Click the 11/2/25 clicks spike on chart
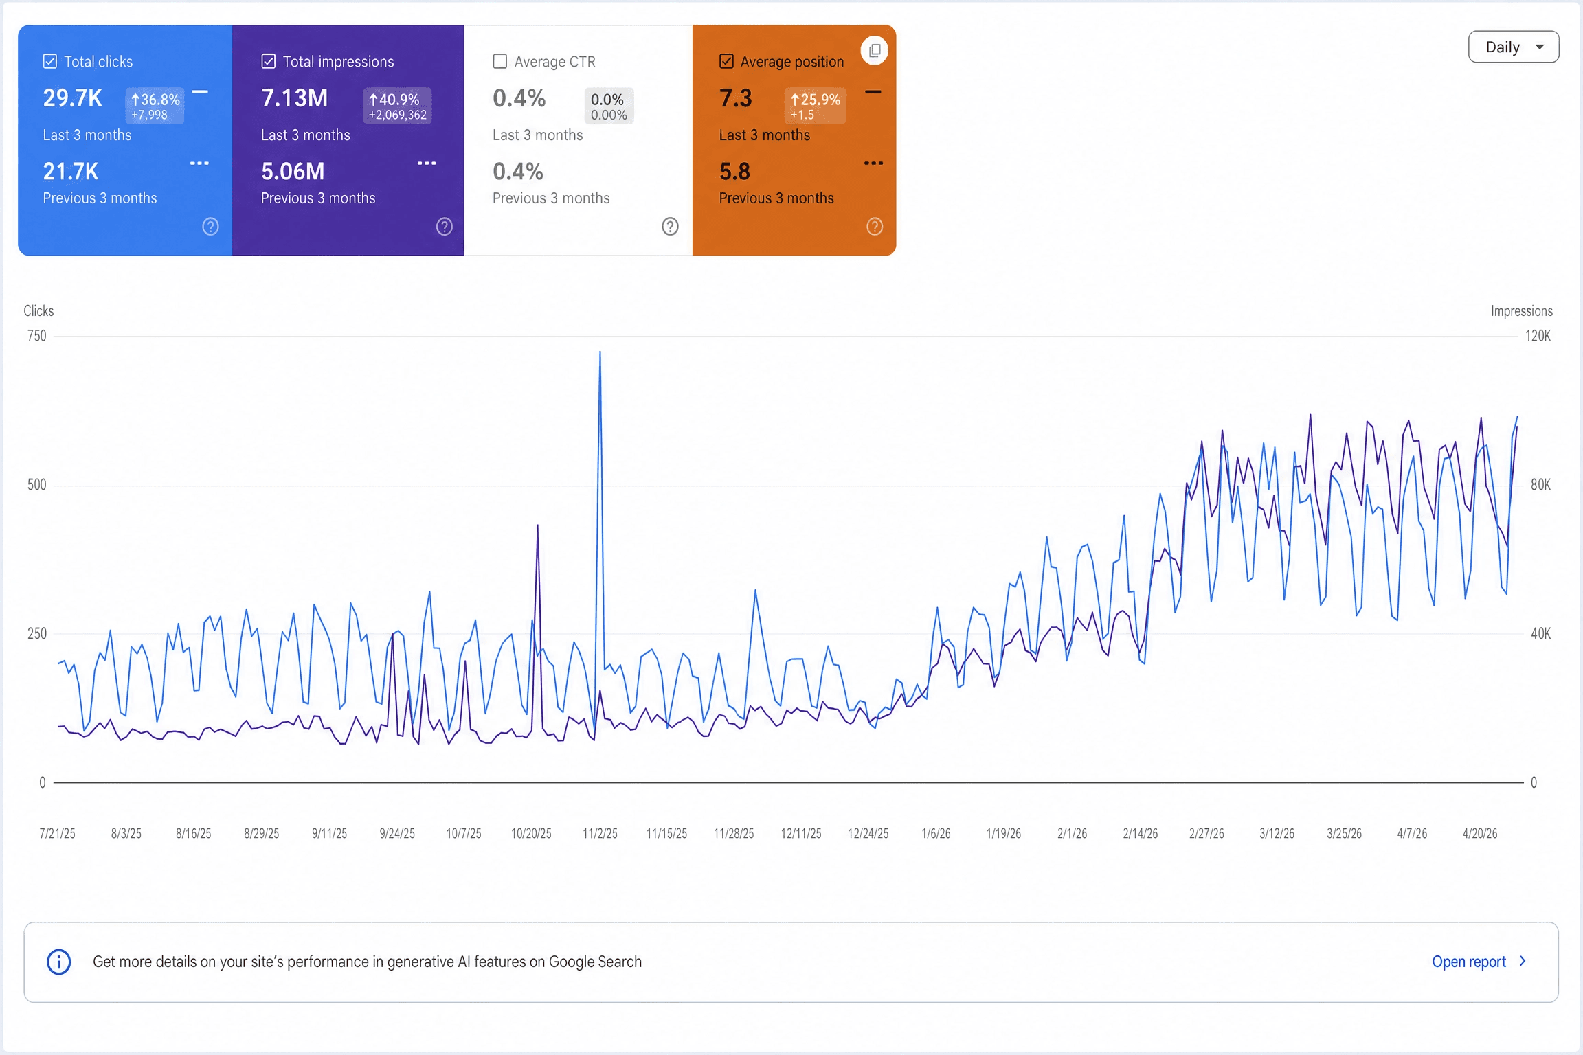Image resolution: width=1583 pixels, height=1055 pixels. (x=600, y=352)
